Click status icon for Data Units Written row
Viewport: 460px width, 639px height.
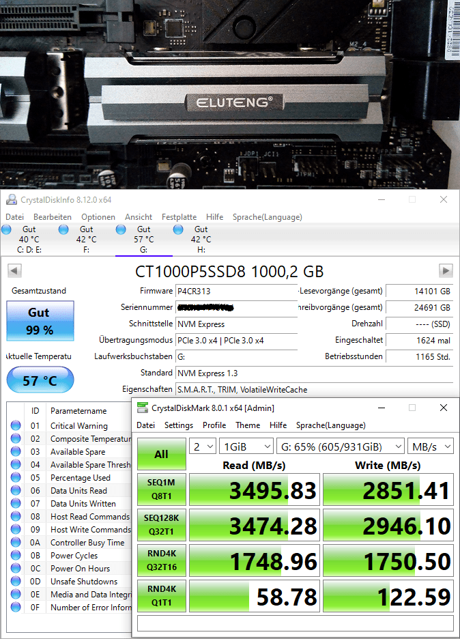(16, 503)
